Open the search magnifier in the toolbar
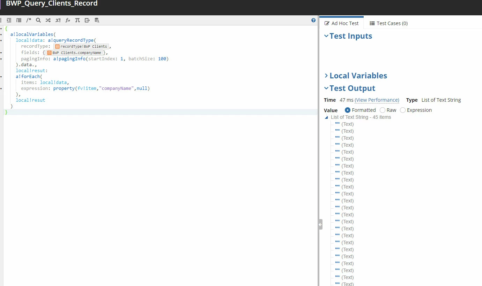 pos(38,20)
